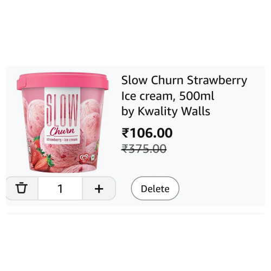Select the quantity field showing 1
This screenshot has width=271, height=271.
coord(60,189)
